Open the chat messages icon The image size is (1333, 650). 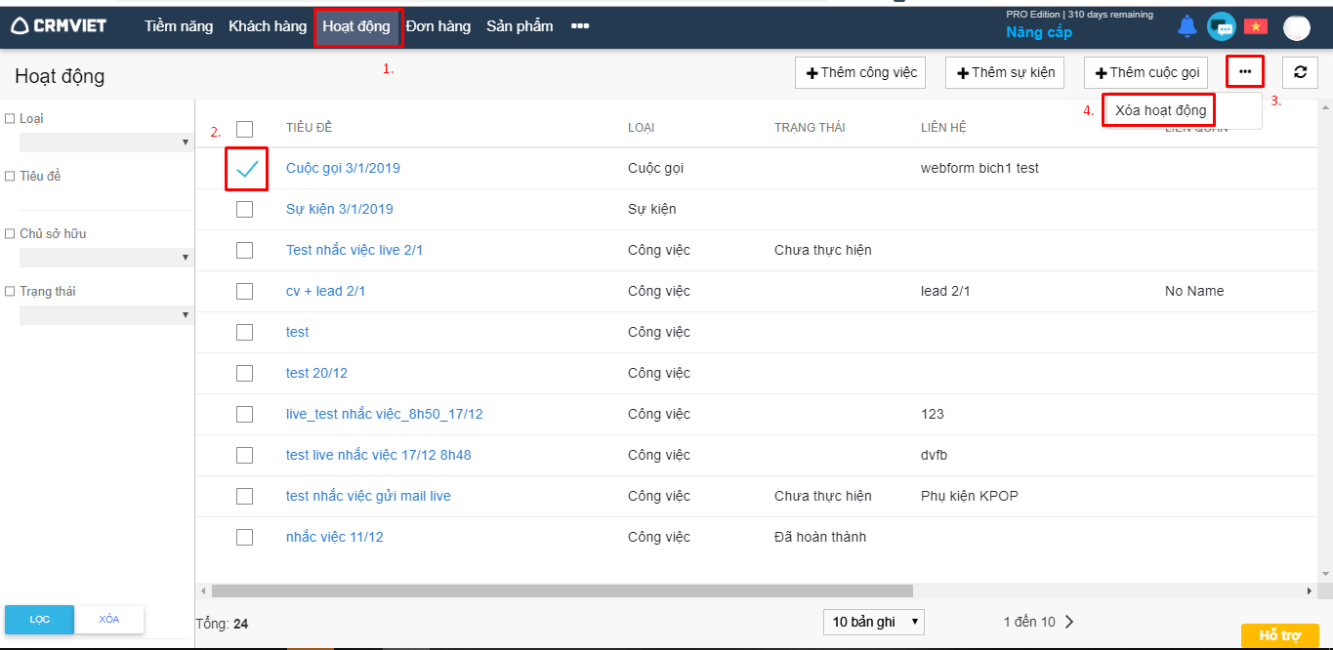1221,26
